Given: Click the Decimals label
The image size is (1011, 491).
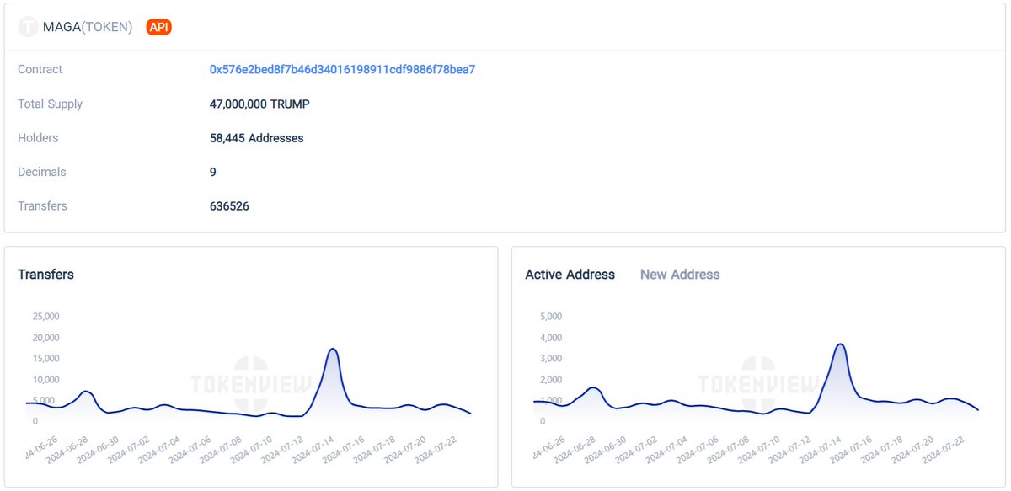Looking at the screenshot, I should pos(42,172).
